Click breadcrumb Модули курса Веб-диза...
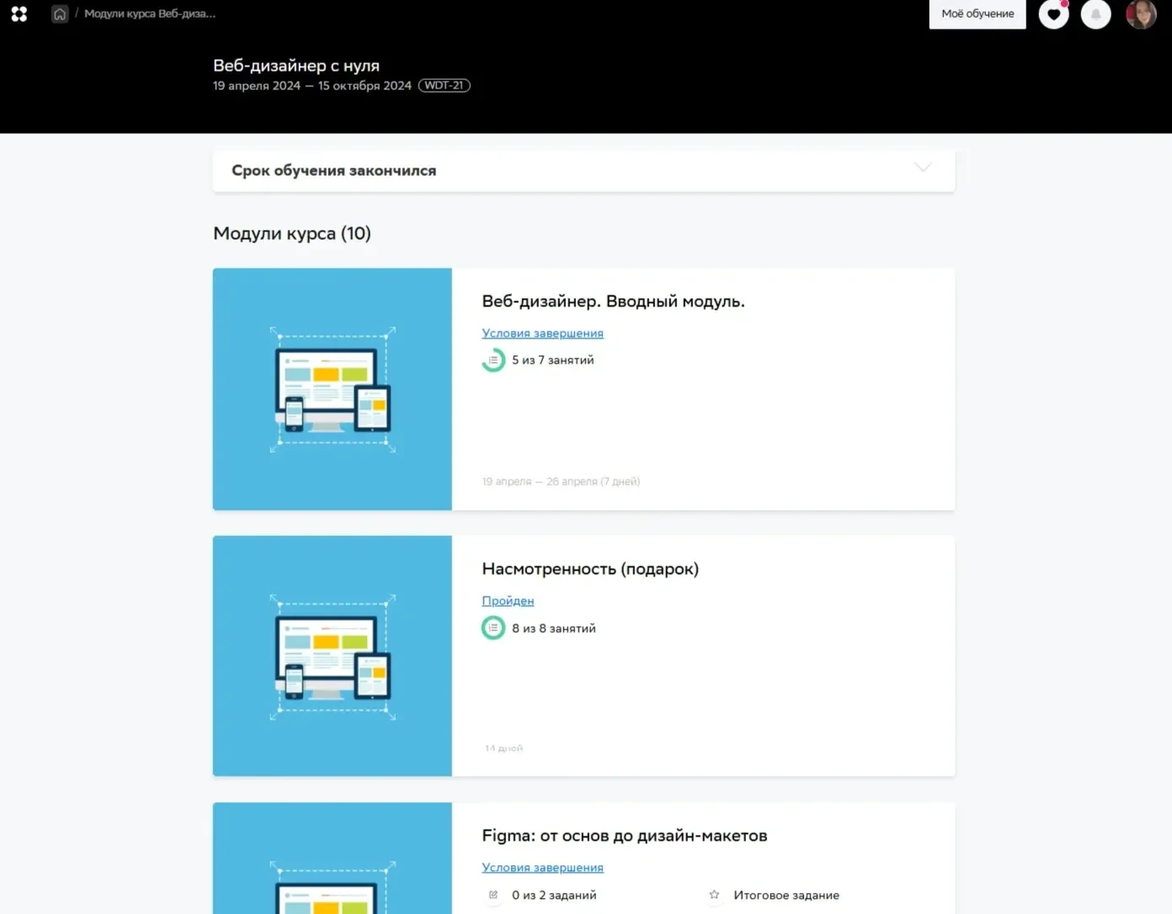Viewport: 1172px width, 914px height. tap(150, 13)
